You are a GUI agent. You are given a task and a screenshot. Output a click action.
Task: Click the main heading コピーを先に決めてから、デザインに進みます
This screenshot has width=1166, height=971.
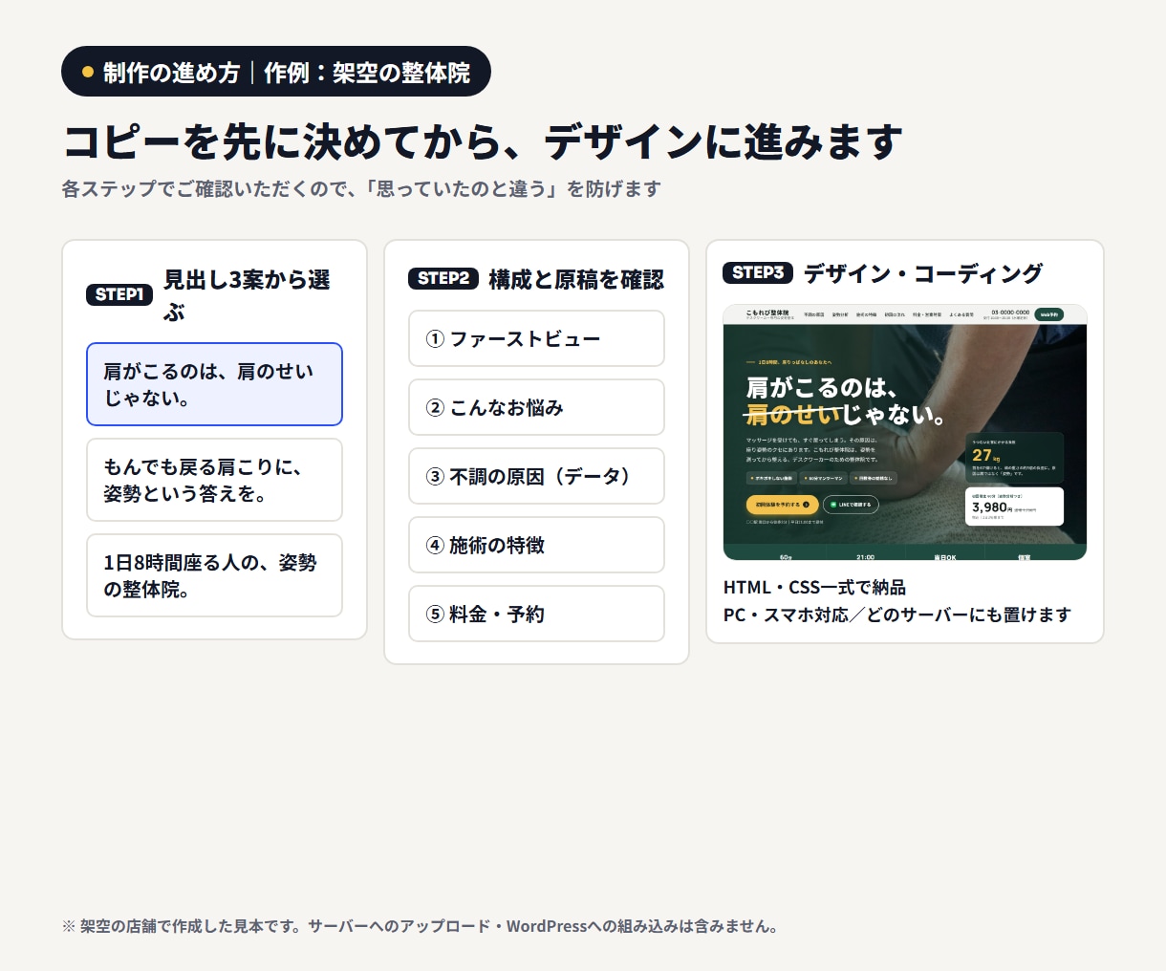(x=483, y=141)
